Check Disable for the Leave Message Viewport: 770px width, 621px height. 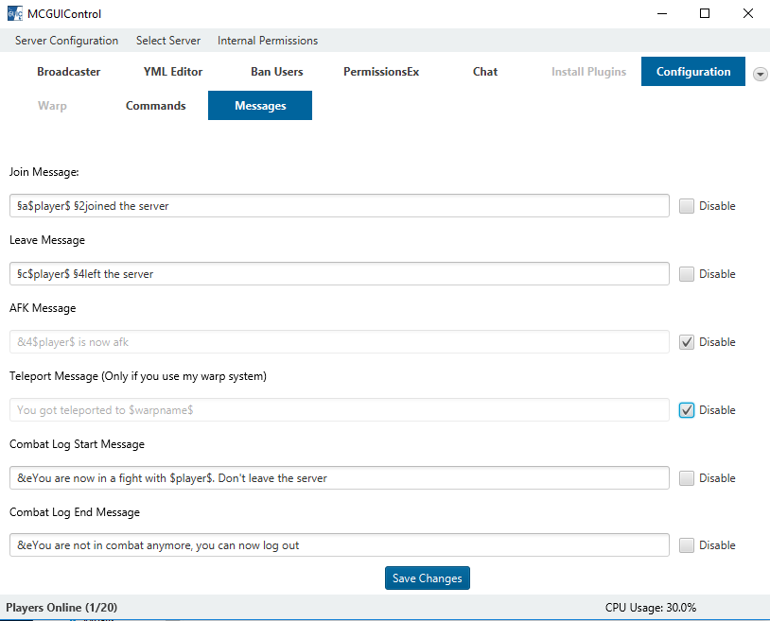(687, 274)
